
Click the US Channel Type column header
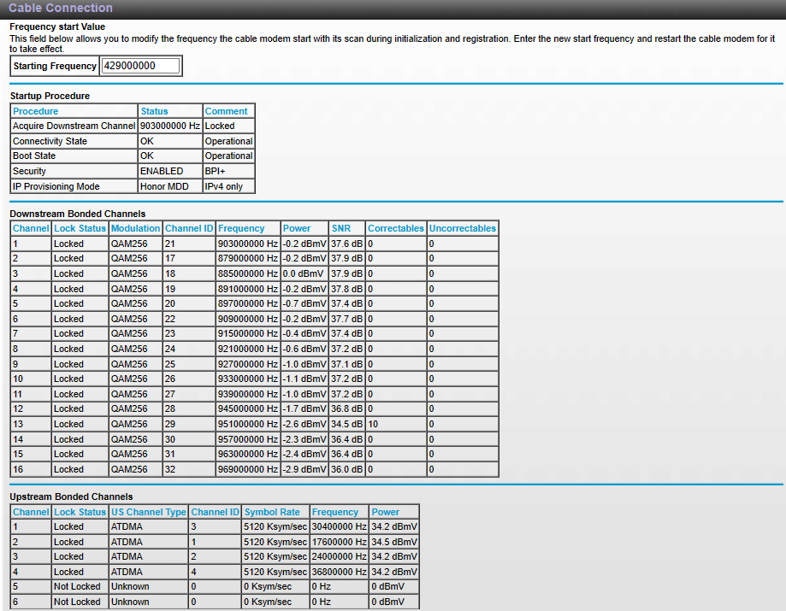(x=148, y=512)
